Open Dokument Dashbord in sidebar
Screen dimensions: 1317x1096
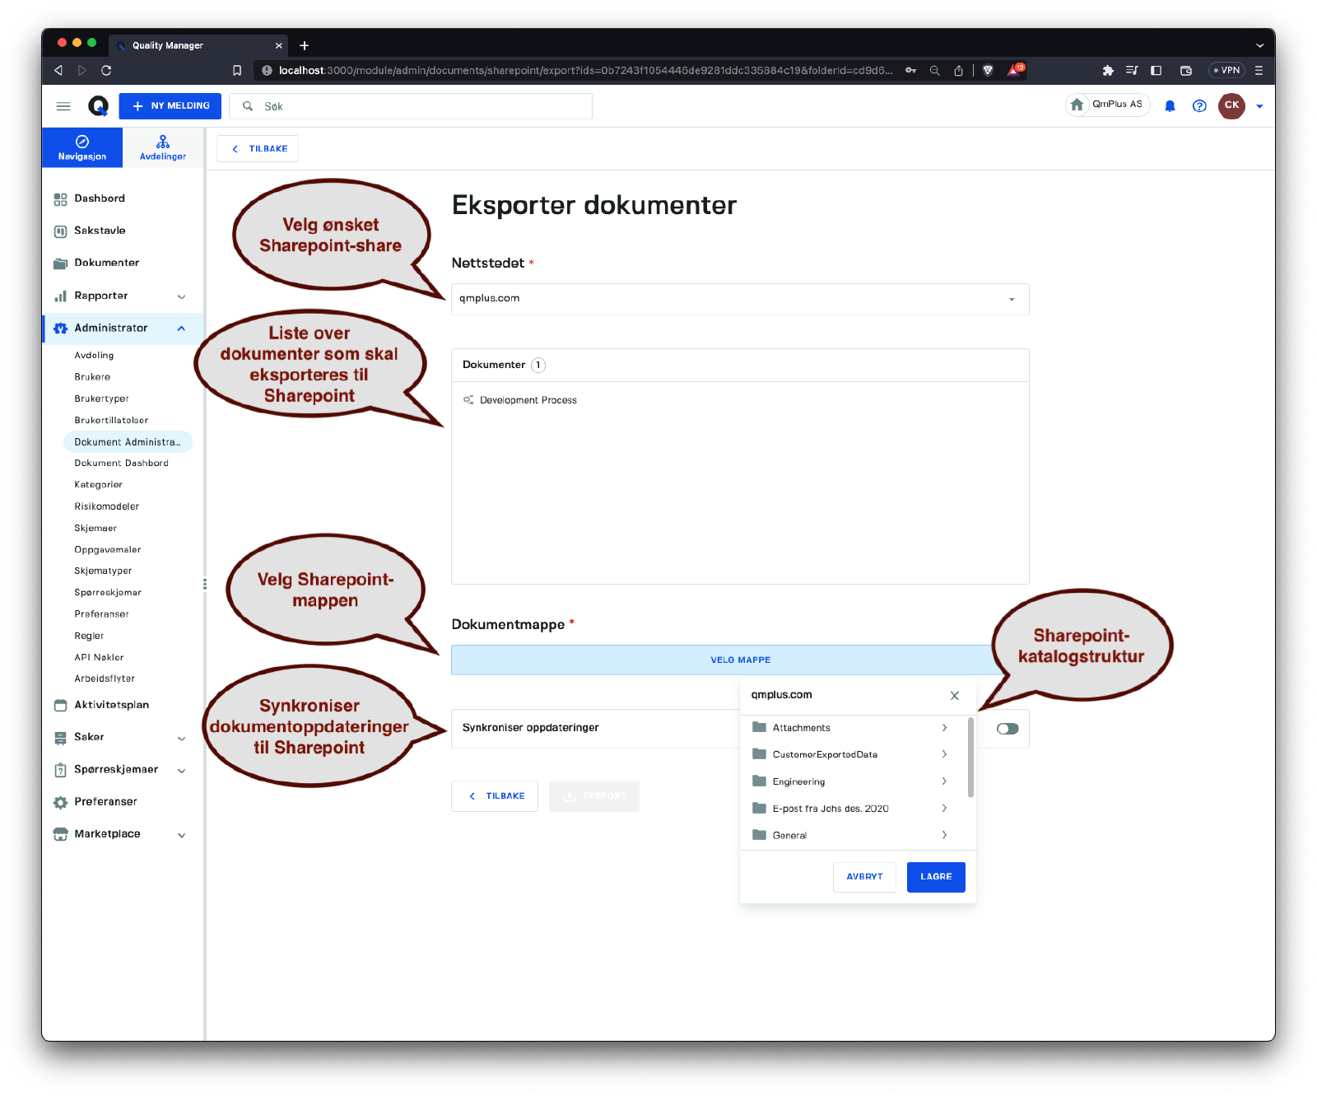pos(121,464)
